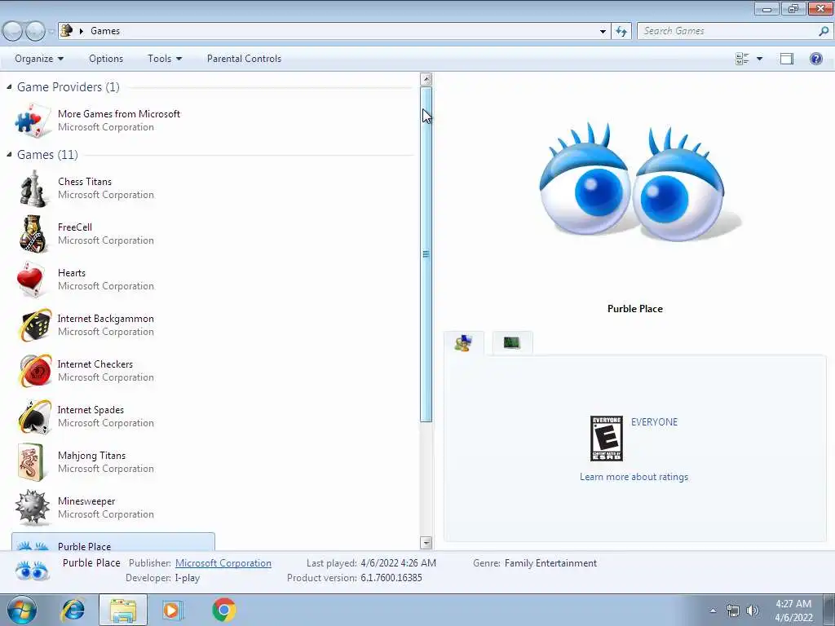Viewport: 835px width, 626px height.
Task: Click the search magnifier icon
Action: (824, 31)
